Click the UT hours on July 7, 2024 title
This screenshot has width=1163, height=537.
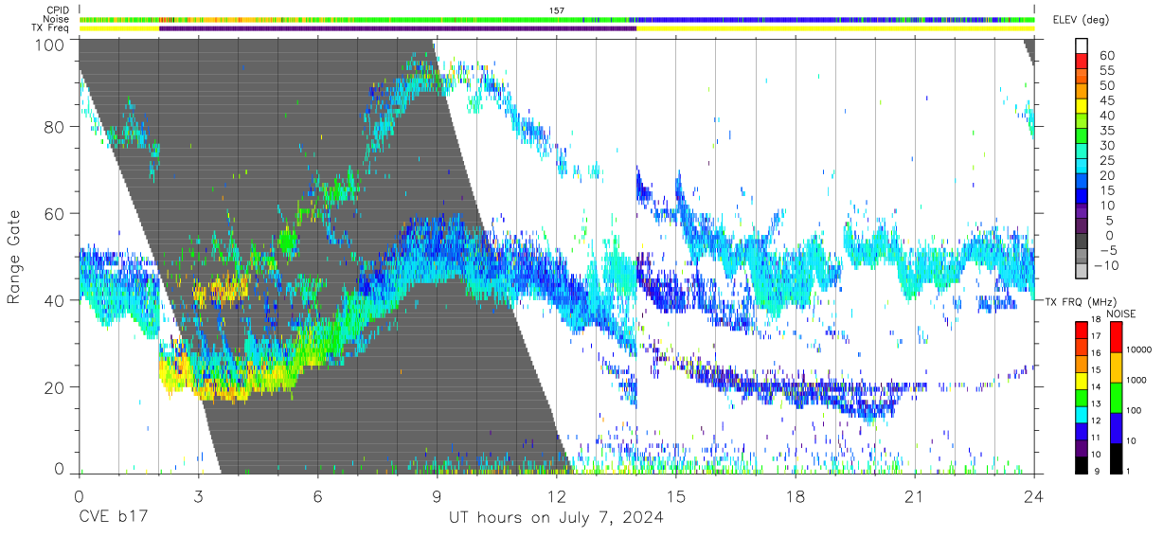tap(556, 519)
